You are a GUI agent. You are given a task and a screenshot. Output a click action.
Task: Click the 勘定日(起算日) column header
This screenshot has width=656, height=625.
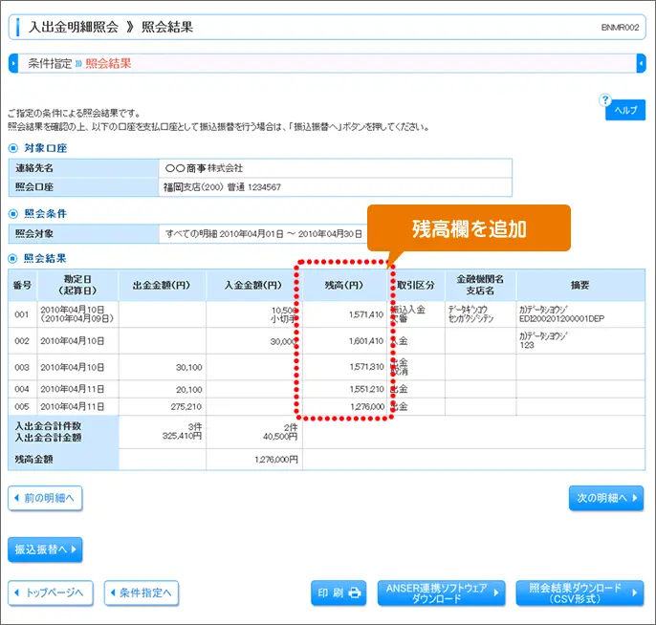[77, 285]
